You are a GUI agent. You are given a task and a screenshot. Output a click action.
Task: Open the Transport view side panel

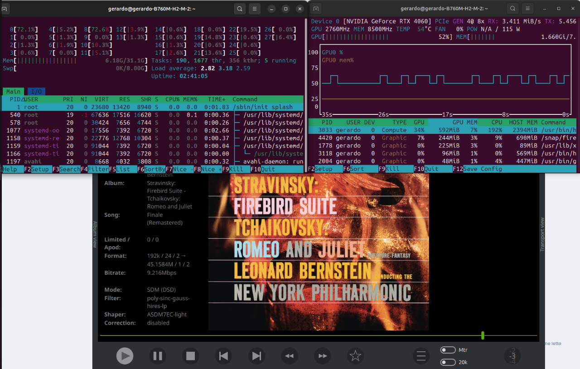tap(542, 234)
